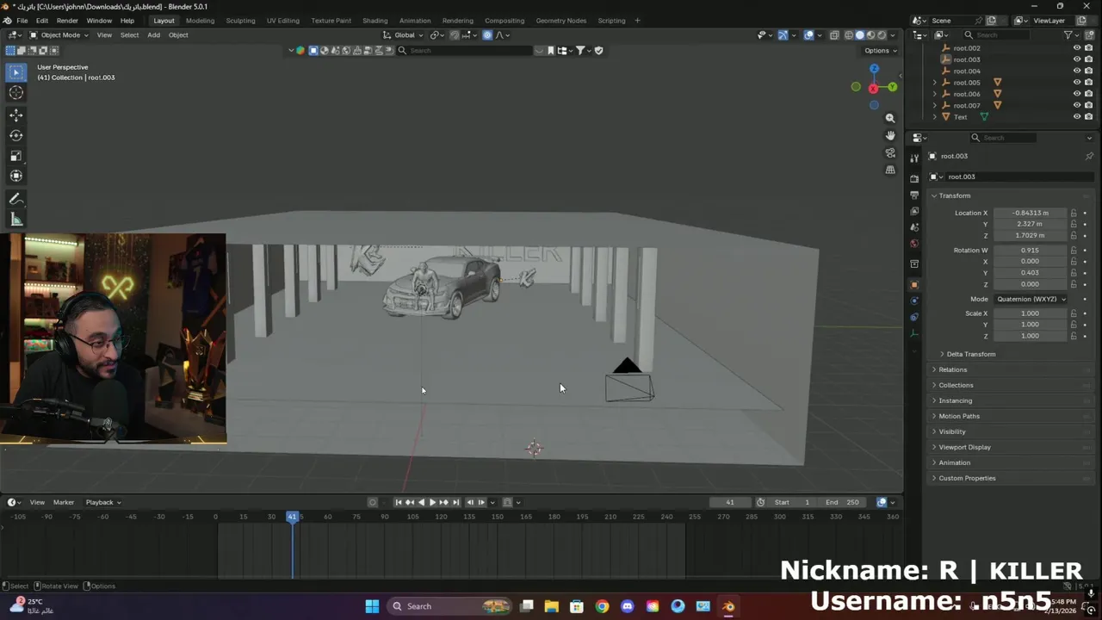
Task: Open the Render menu
Action: coord(67,21)
